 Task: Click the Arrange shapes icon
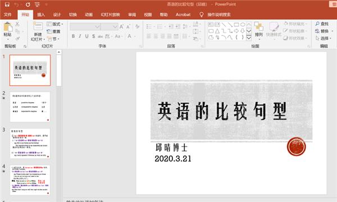[x=258, y=26]
